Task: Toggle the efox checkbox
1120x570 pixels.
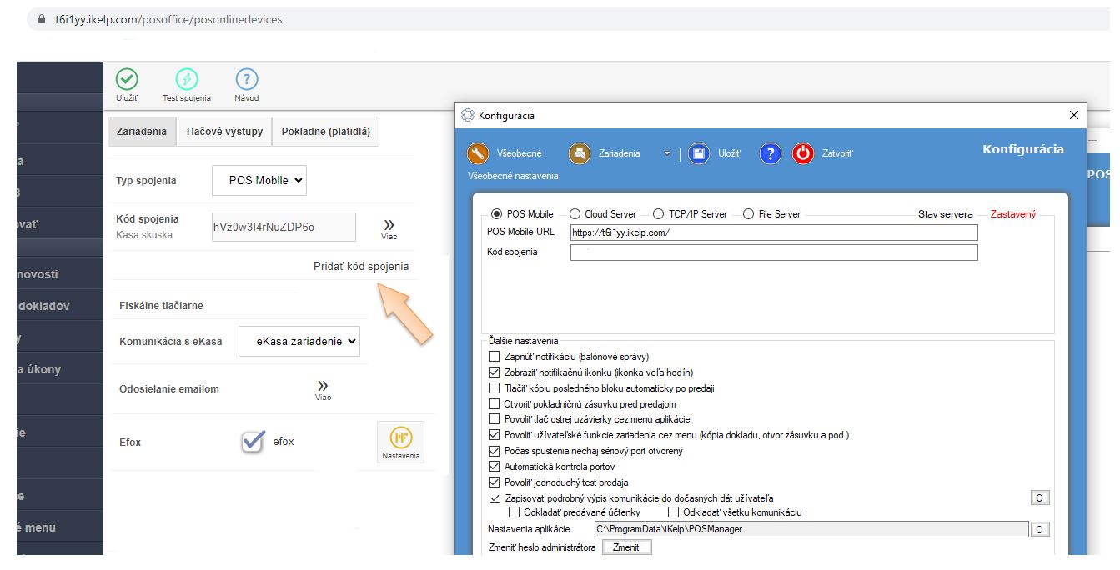Action: [x=253, y=442]
